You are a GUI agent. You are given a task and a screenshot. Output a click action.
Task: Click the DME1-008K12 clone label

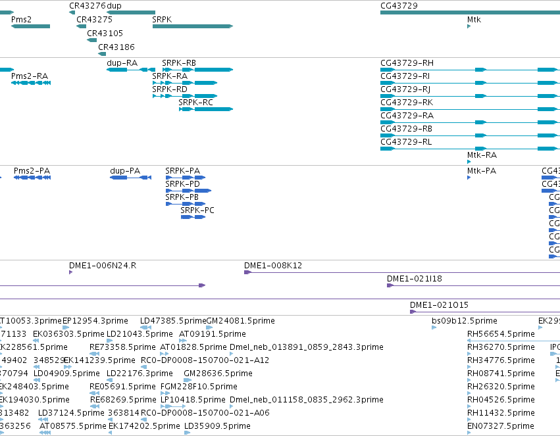(273, 266)
